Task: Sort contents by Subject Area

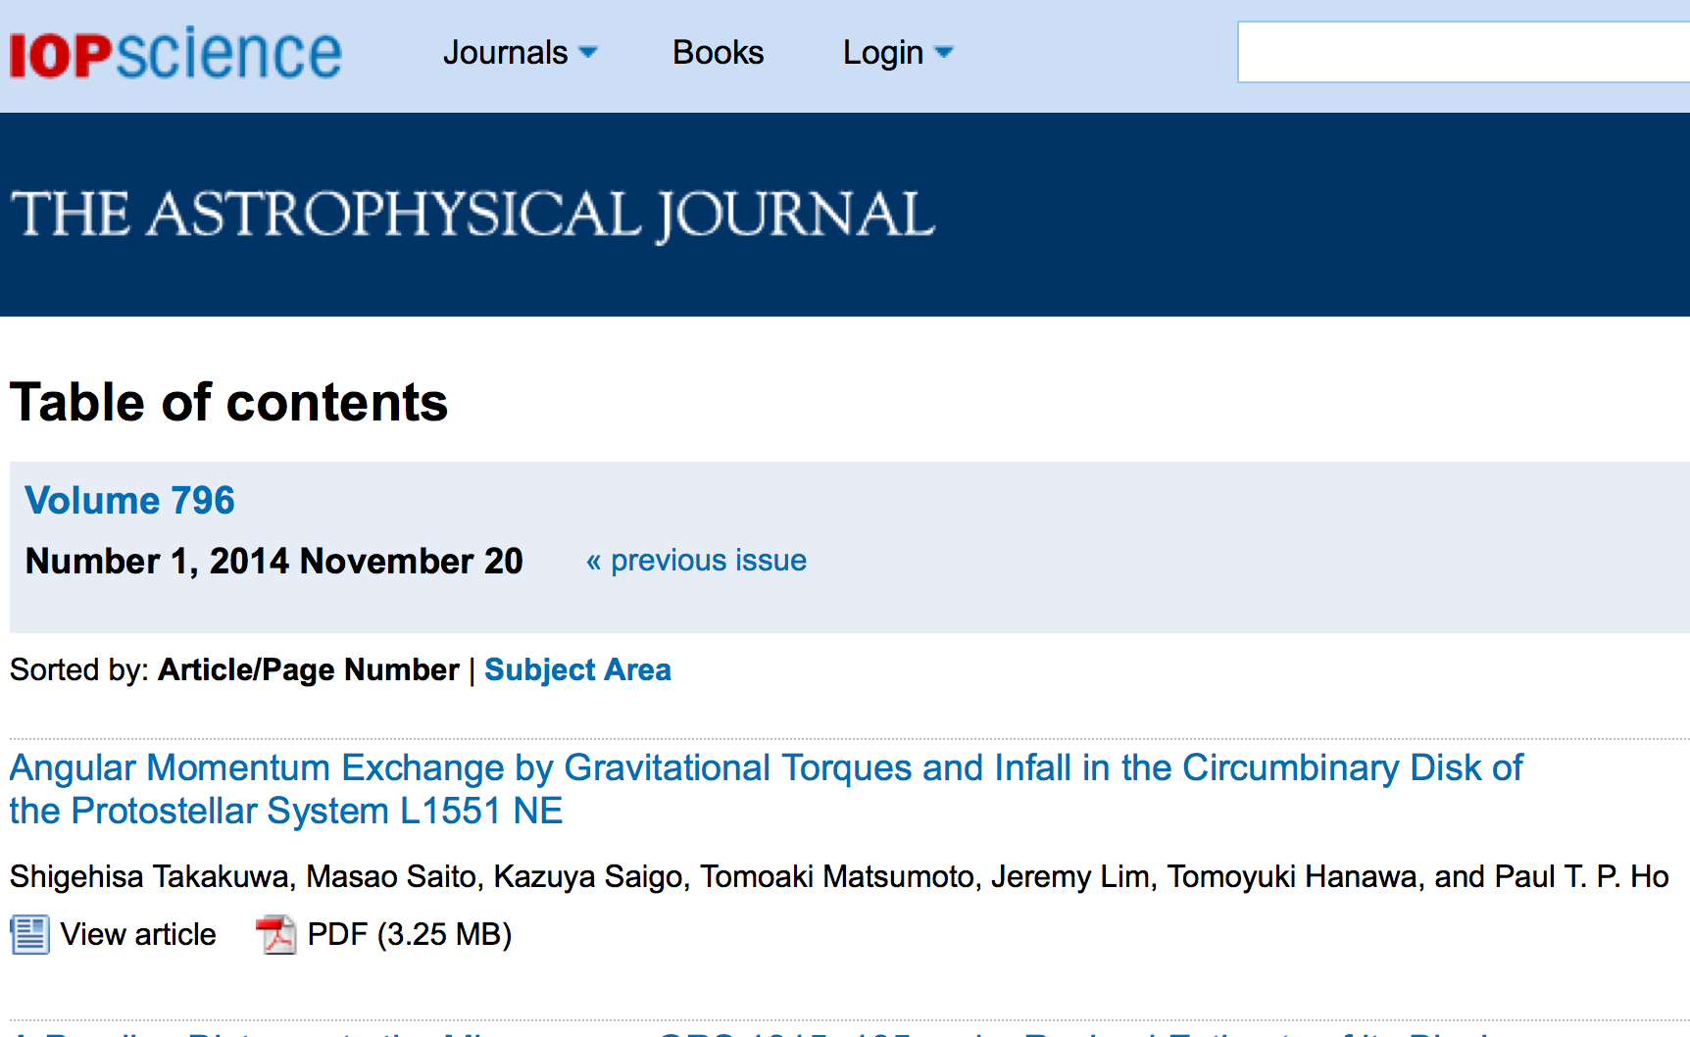Action: [x=577, y=669]
